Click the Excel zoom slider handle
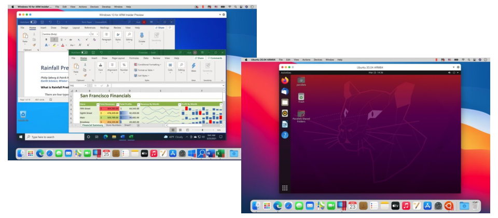Image resolution: width=498 pixels, height=218 pixels. pos(202,130)
